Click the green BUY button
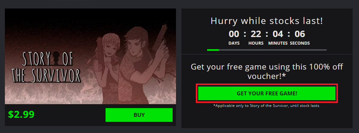 coord(139,115)
